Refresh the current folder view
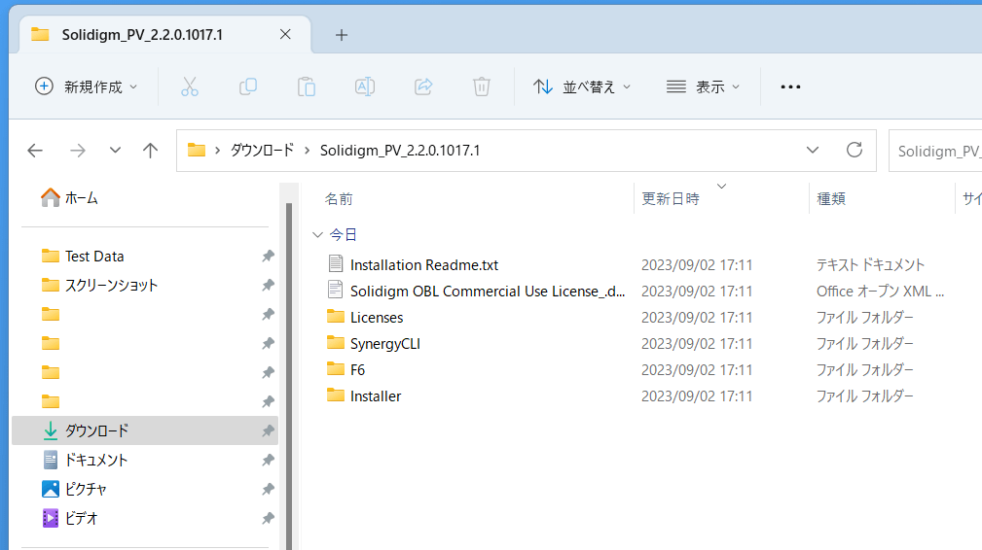The image size is (982, 550). 855,150
